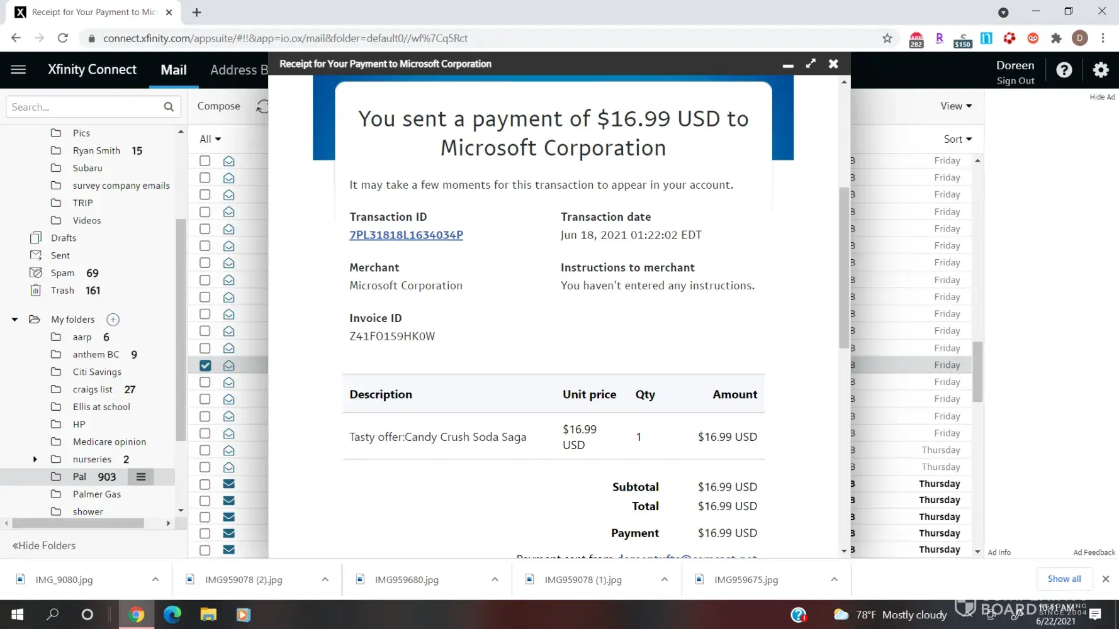Open options for IMG959078 (1).jpg download
Viewport: 1119px width, 629px height.
[x=664, y=579]
